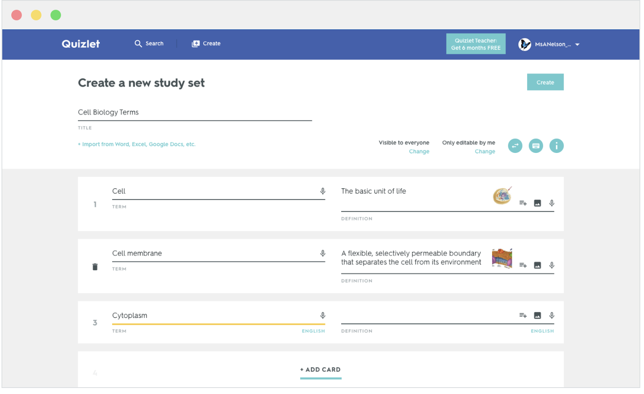This screenshot has height=394, width=644.
Task: Change the Visible to everyone setting
Action: (419, 151)
